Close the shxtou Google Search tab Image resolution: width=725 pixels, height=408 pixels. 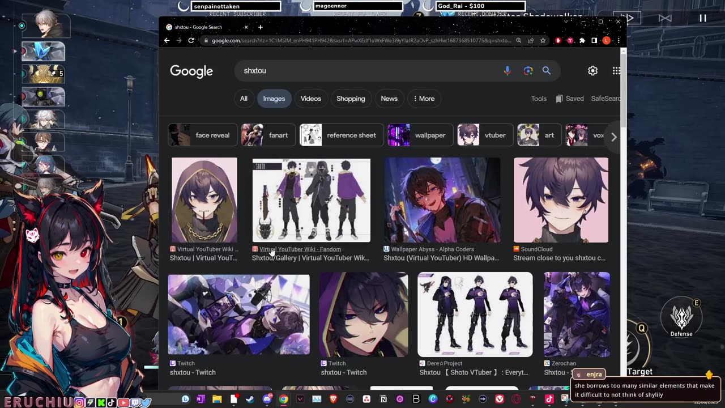click(x=246, y=27)
